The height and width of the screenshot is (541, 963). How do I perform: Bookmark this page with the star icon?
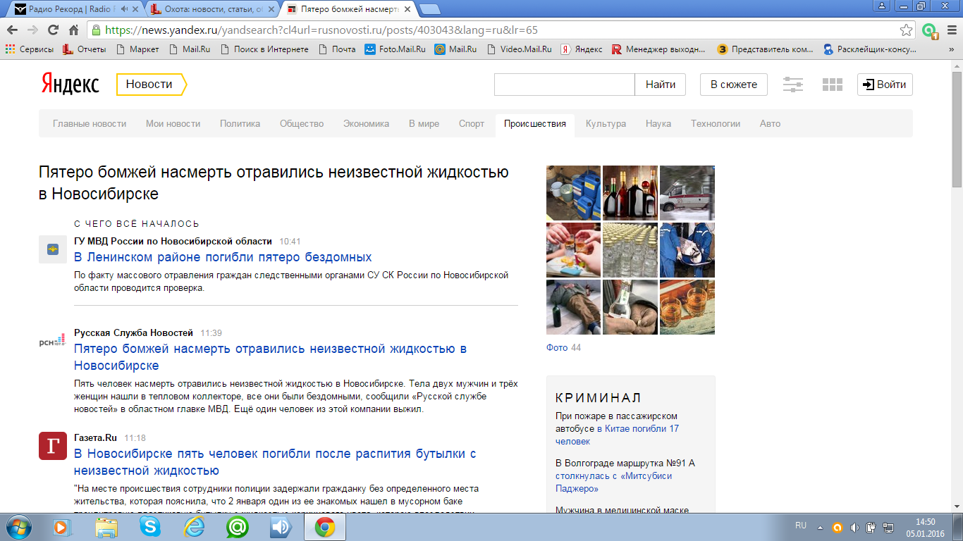click(906, 30)
